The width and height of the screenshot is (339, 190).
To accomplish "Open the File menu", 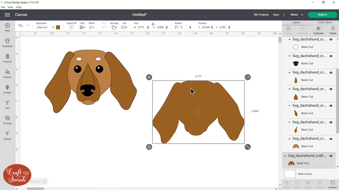I will coord(3,7).
